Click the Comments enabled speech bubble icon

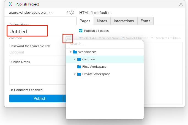(x=12, y=90)
